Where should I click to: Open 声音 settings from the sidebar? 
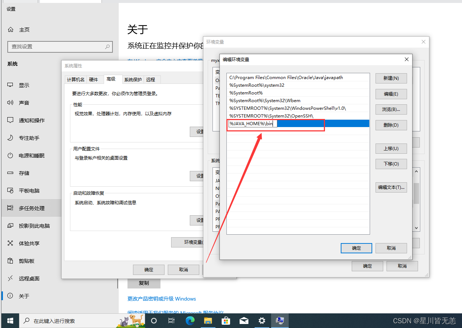pos(26,102)
